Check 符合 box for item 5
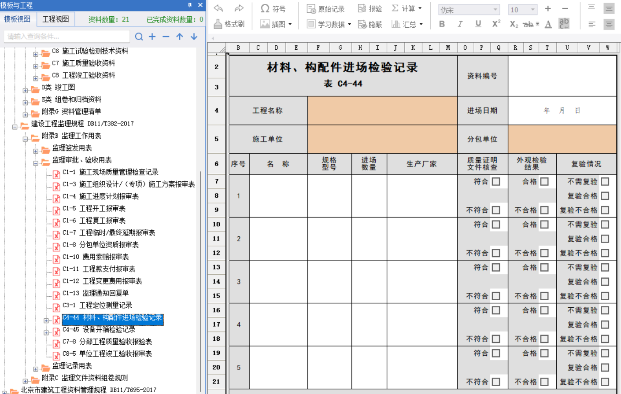This screenshot has width=621, height=394. point(496,353)
